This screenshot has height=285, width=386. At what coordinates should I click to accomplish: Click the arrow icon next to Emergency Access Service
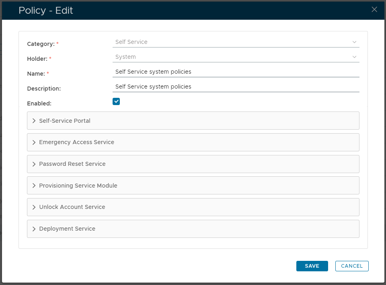tap(34, 142)
